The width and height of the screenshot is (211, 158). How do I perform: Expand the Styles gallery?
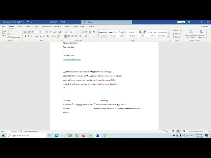[168, 36]
